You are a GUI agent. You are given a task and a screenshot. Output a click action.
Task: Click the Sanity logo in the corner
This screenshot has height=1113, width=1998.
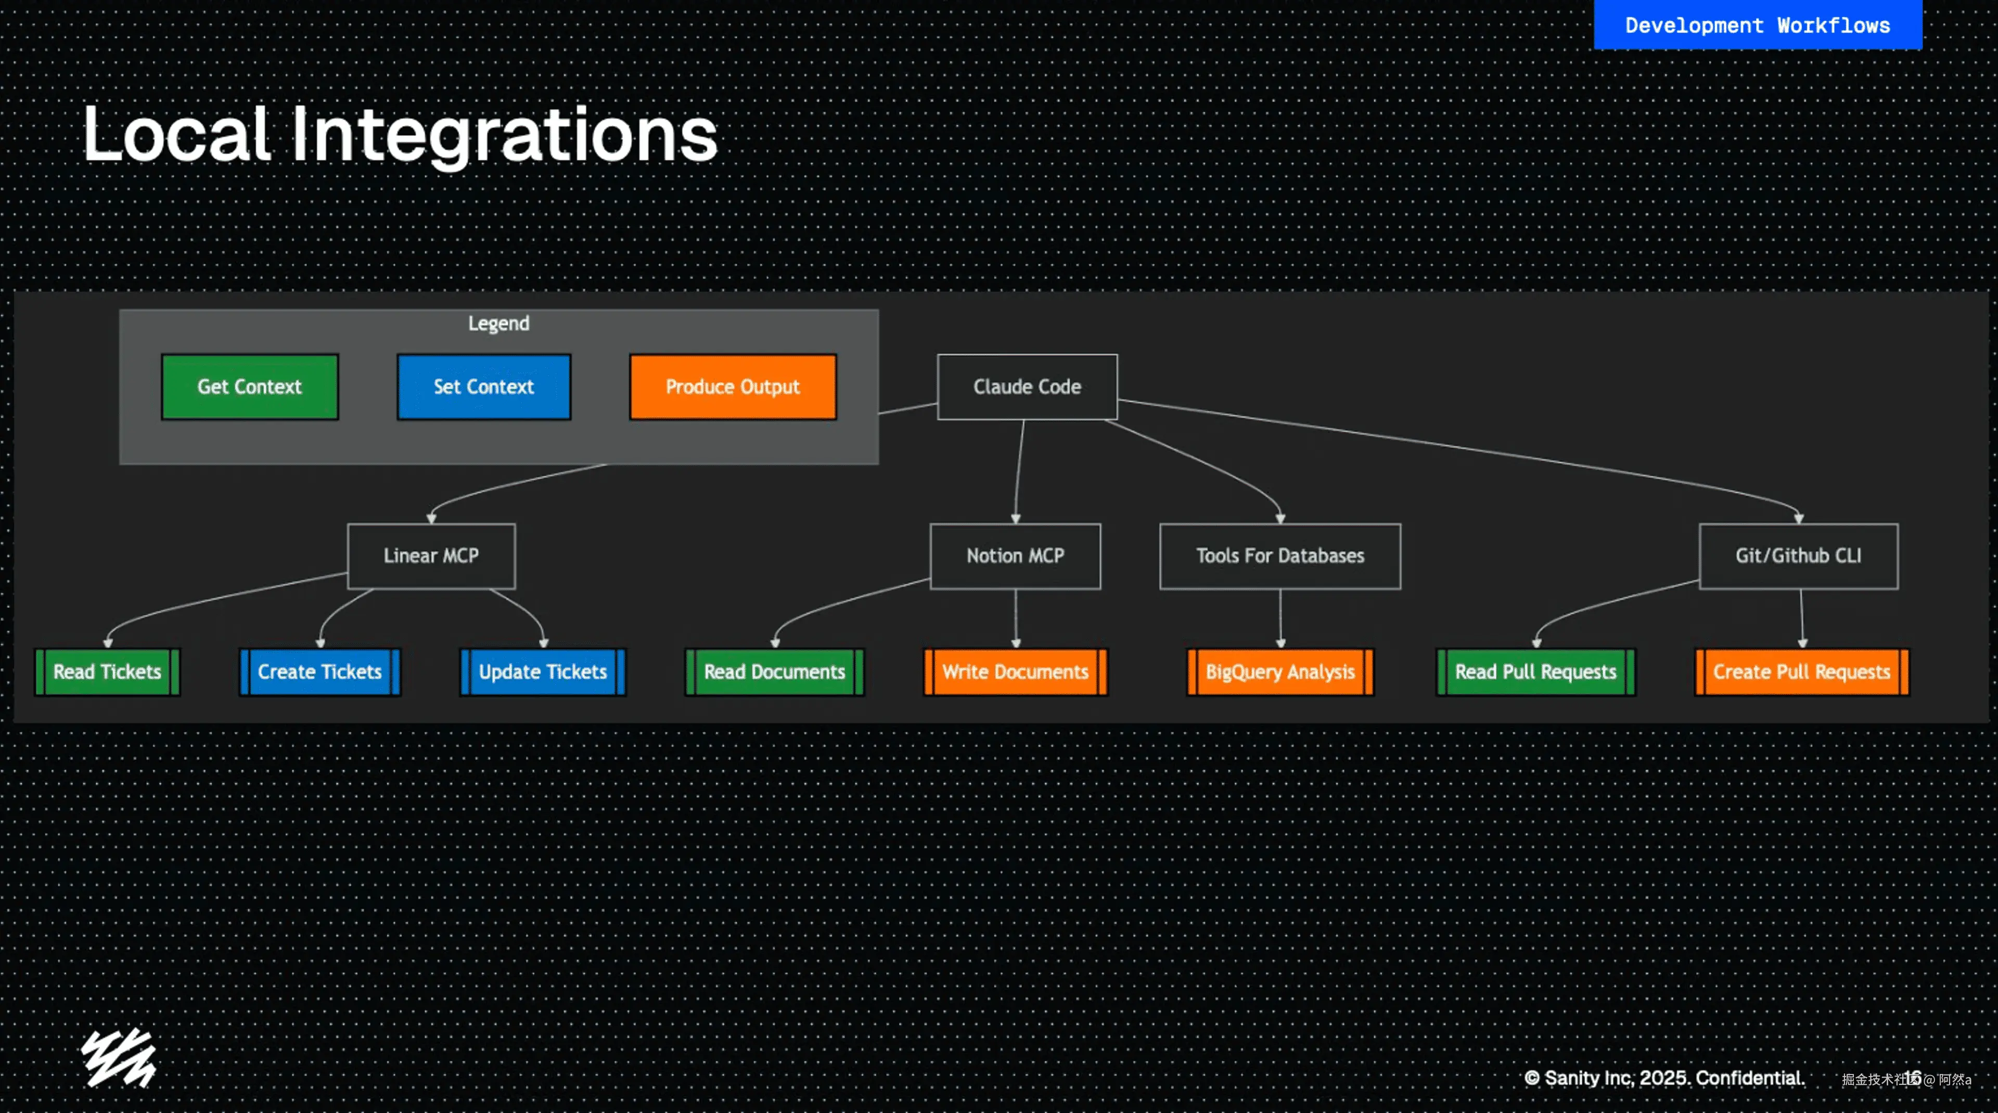click(119, 1058)
